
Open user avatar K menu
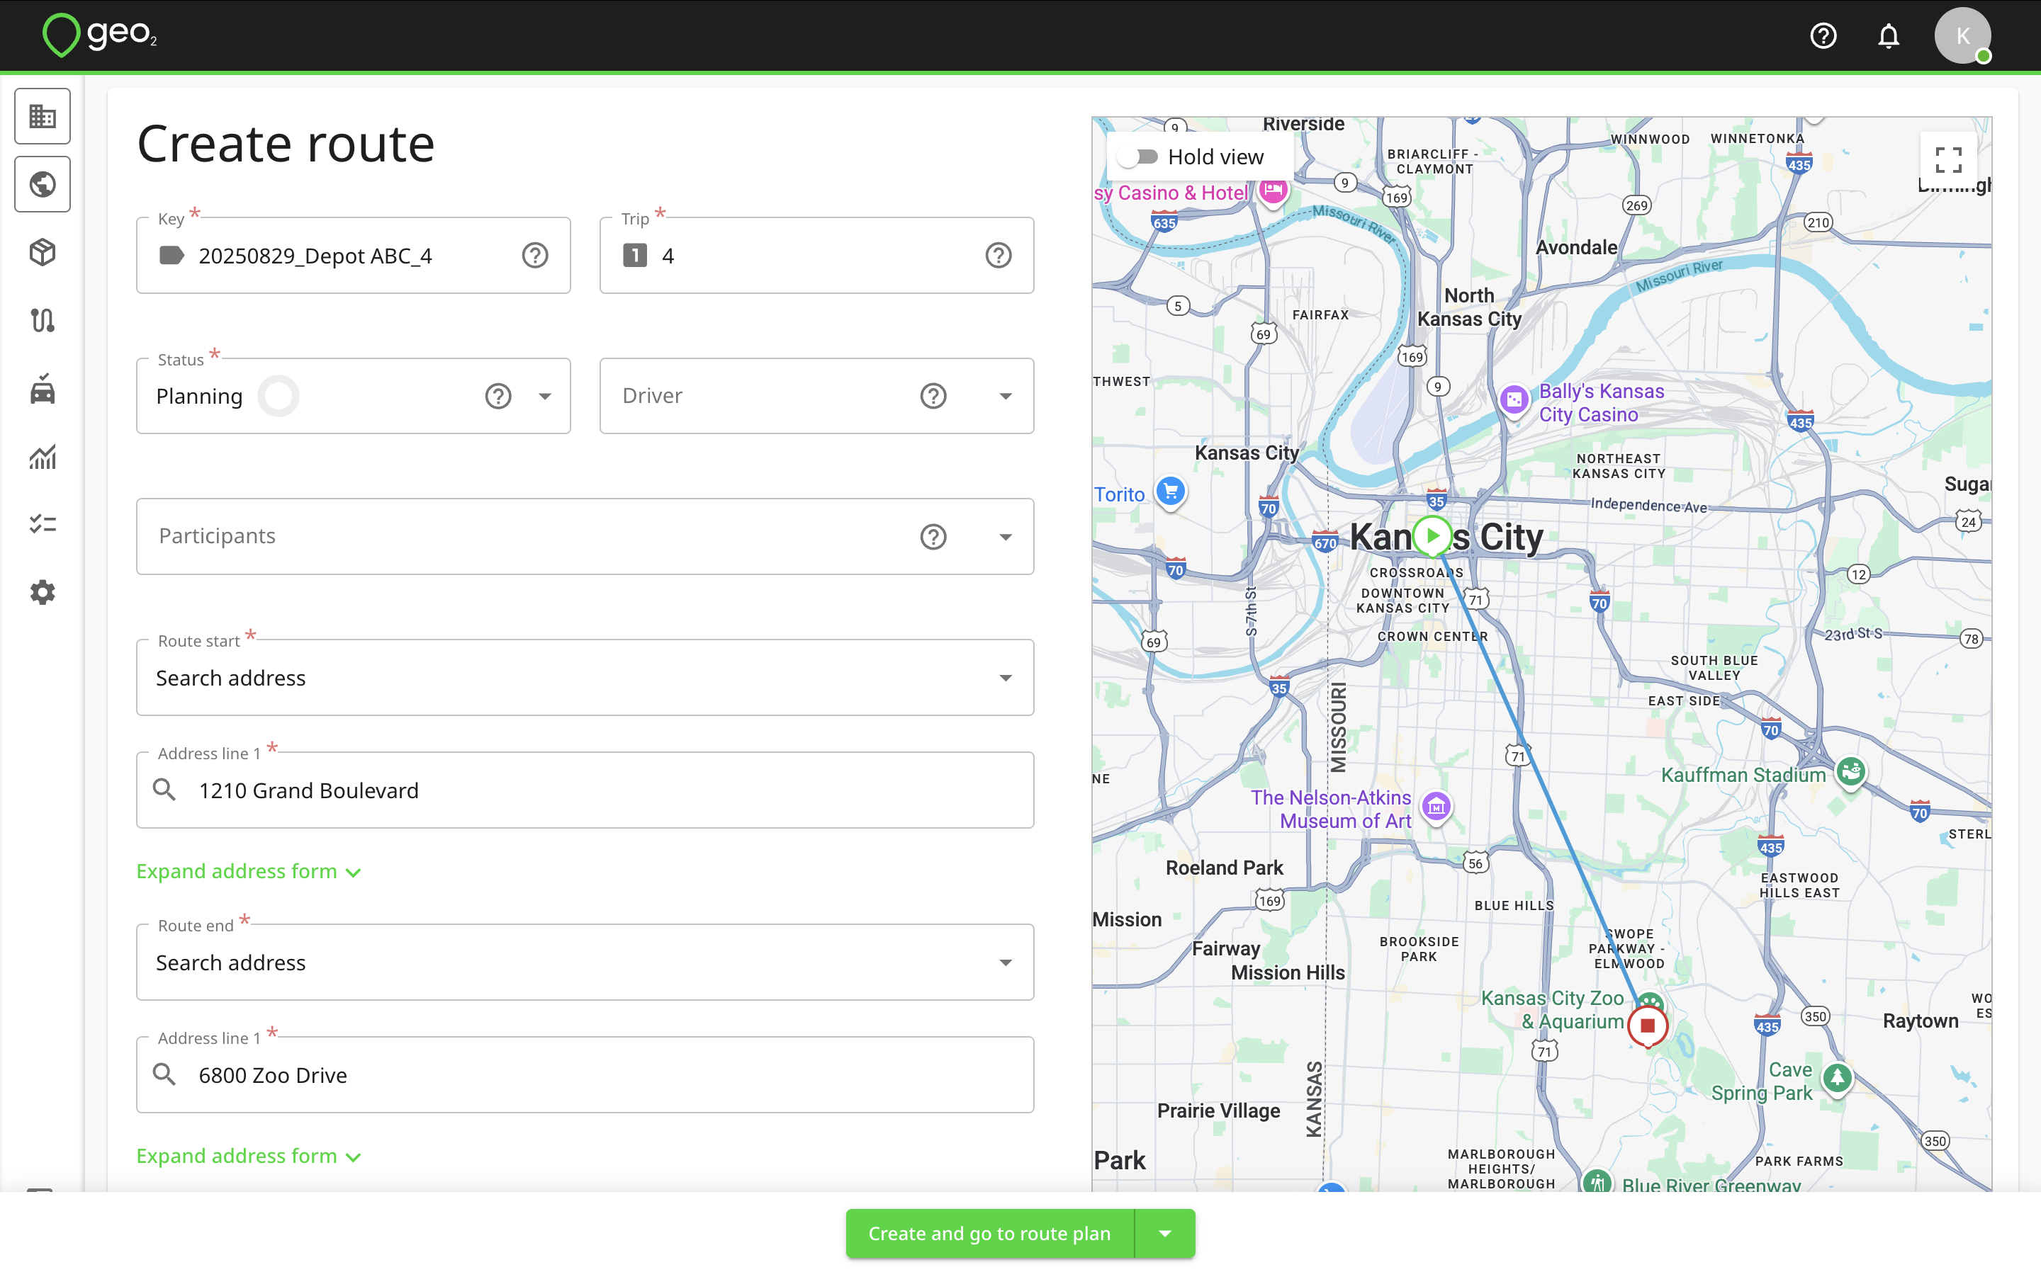tap(1963, 36)
